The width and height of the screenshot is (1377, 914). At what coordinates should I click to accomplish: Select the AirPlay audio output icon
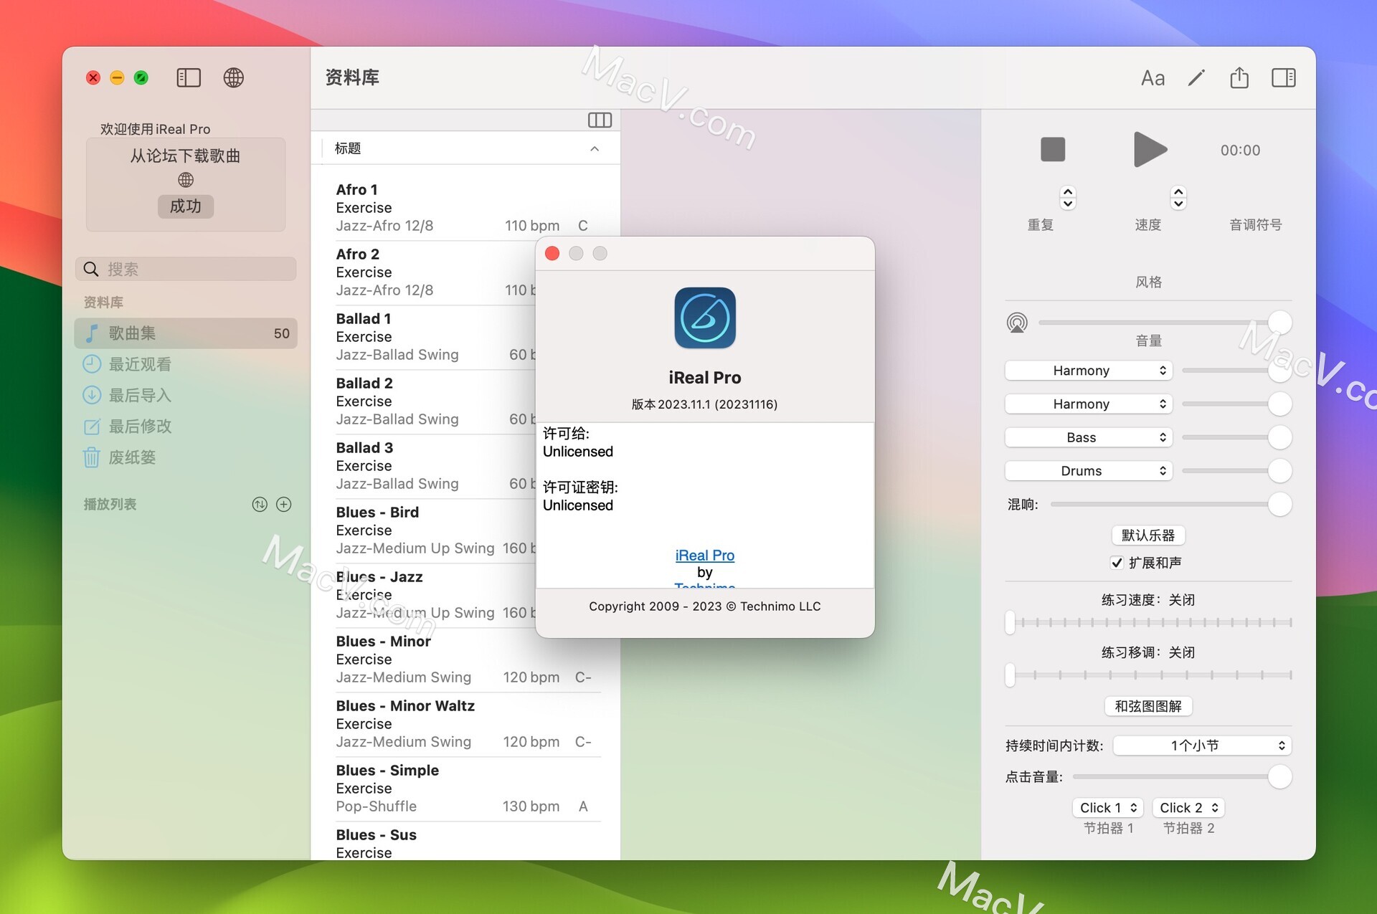(x=1017, y=323)
